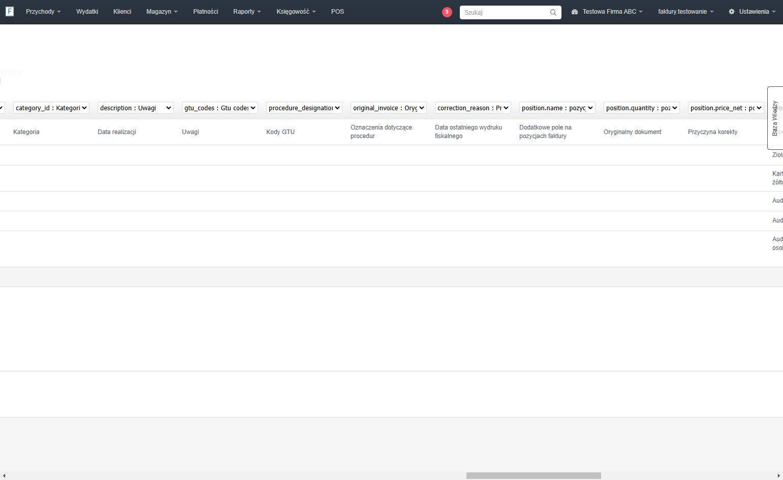Open the faktury.testowanie account dropdown

point(686,12)
